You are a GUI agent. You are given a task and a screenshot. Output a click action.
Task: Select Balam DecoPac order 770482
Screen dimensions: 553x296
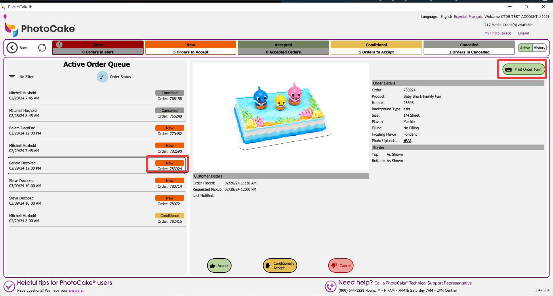pos(97,130)
